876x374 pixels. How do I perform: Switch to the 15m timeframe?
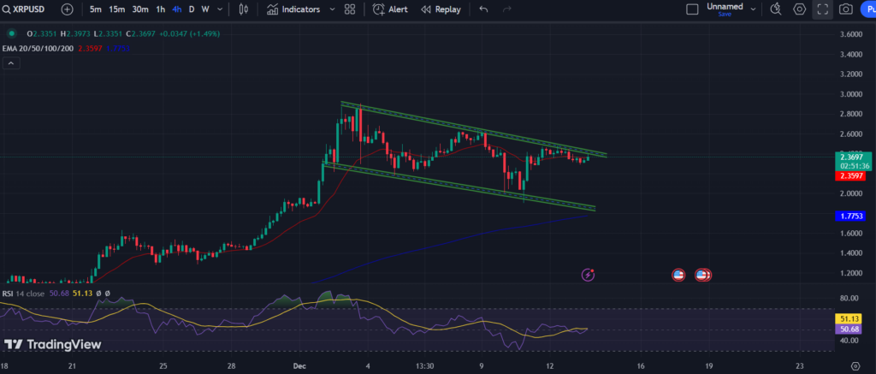click(116, 9)
